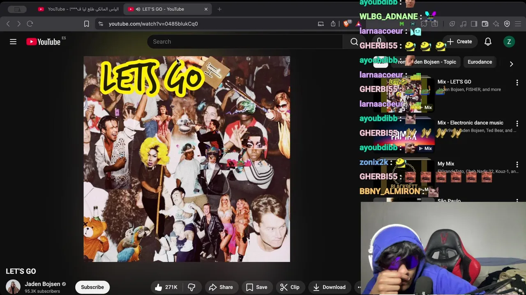This screenshot has height=295, width=526.
Task: Open the green Z account avatar
Action: pyautogui.click(x=509, y=41)
